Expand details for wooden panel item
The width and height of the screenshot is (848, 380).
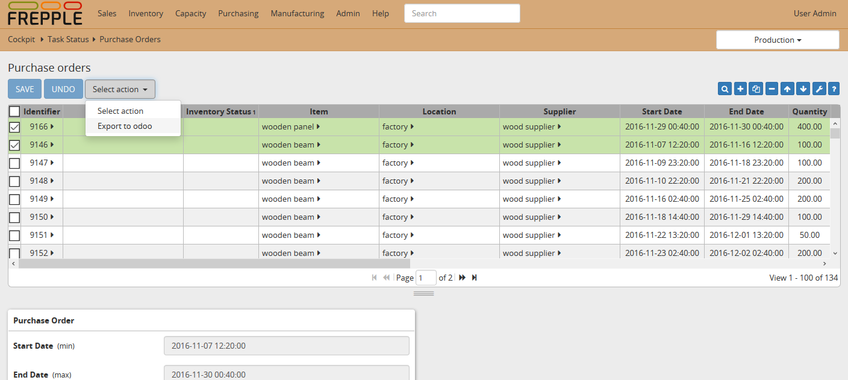click(x=318, y=126)
